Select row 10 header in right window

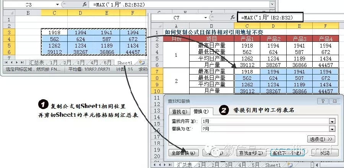(157, 91)
